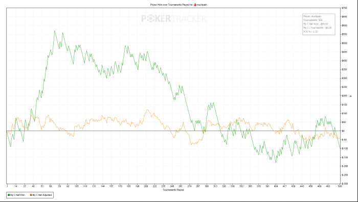This screenshot has height=202, width=358.
Task: Click the 'Player: muchpain' line in the stats box
Action: tap(312, 16)
